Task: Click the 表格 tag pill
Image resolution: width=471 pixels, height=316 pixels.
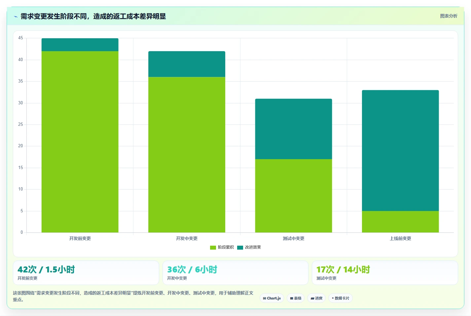Action: tap(296, 298)
